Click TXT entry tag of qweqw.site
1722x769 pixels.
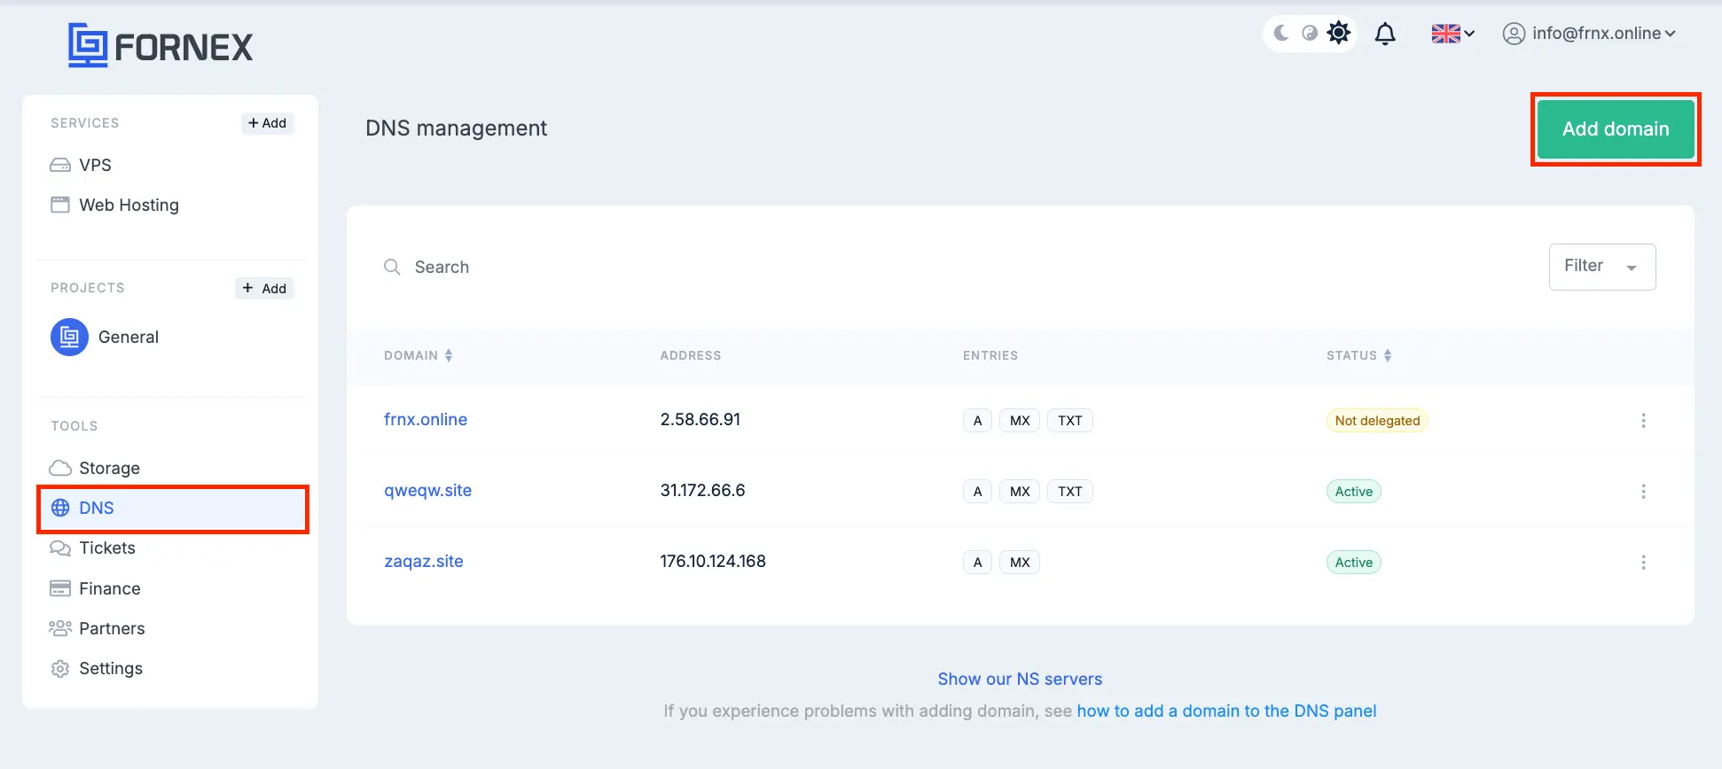click(x=1070, y=492)
